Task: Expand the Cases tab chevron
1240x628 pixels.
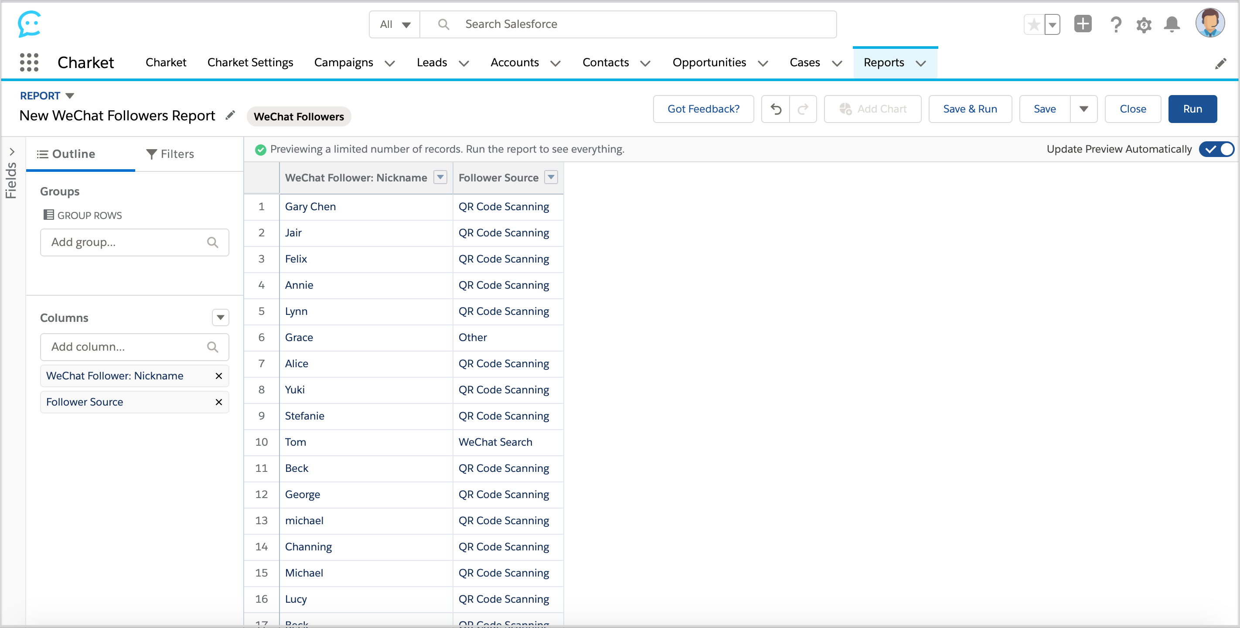Action: pos(837,63)
